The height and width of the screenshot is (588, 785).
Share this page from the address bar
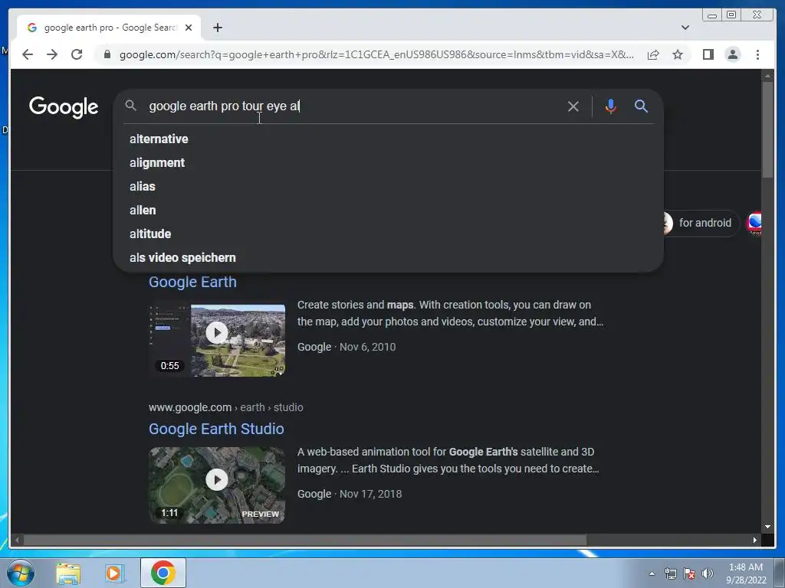click(653, 54)
